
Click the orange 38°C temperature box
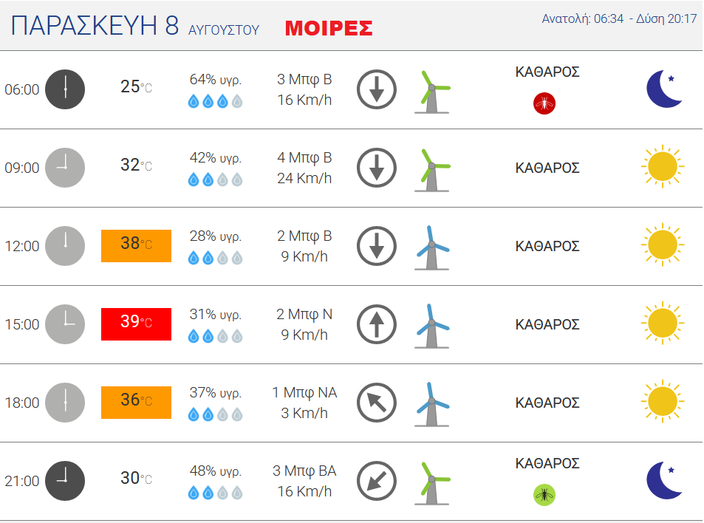[136, 246]
